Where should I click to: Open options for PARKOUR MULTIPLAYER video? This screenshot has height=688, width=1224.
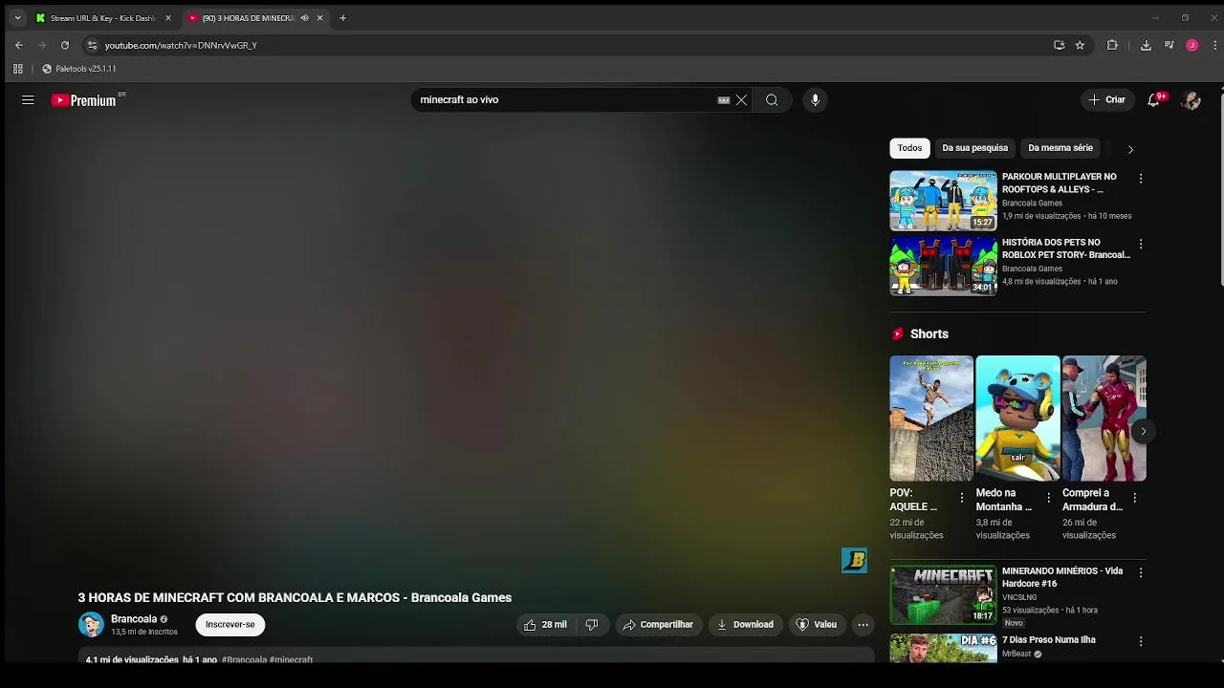coord(1140,179)
